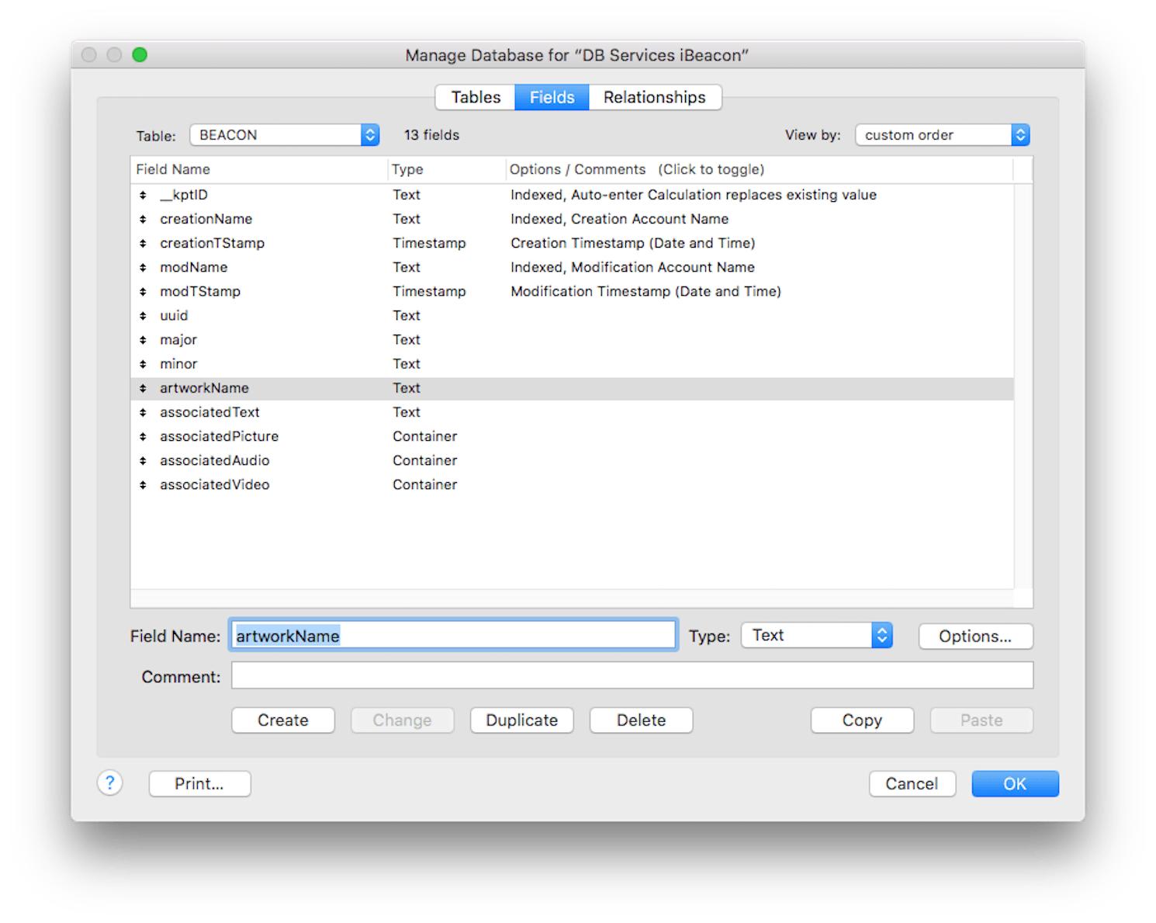Select the artworkName row in the list

(572, 388)
